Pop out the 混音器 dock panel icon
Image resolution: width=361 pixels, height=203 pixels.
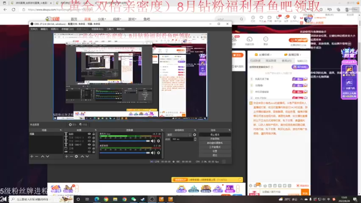pyautogui.click(x=162, y=130)
